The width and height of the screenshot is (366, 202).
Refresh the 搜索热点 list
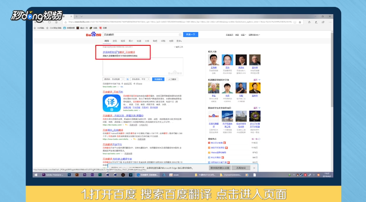[x=256, y=139]
